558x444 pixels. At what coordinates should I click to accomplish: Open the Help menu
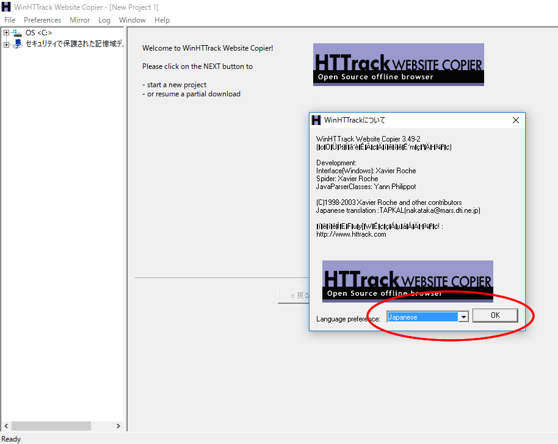click(162, 20)
